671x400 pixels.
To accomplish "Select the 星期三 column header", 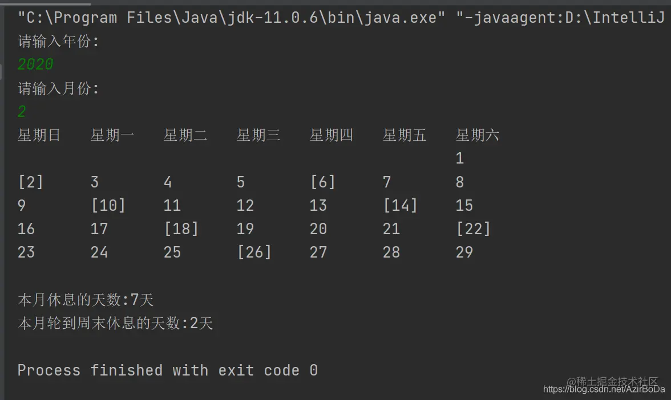I will click(258, 135).
